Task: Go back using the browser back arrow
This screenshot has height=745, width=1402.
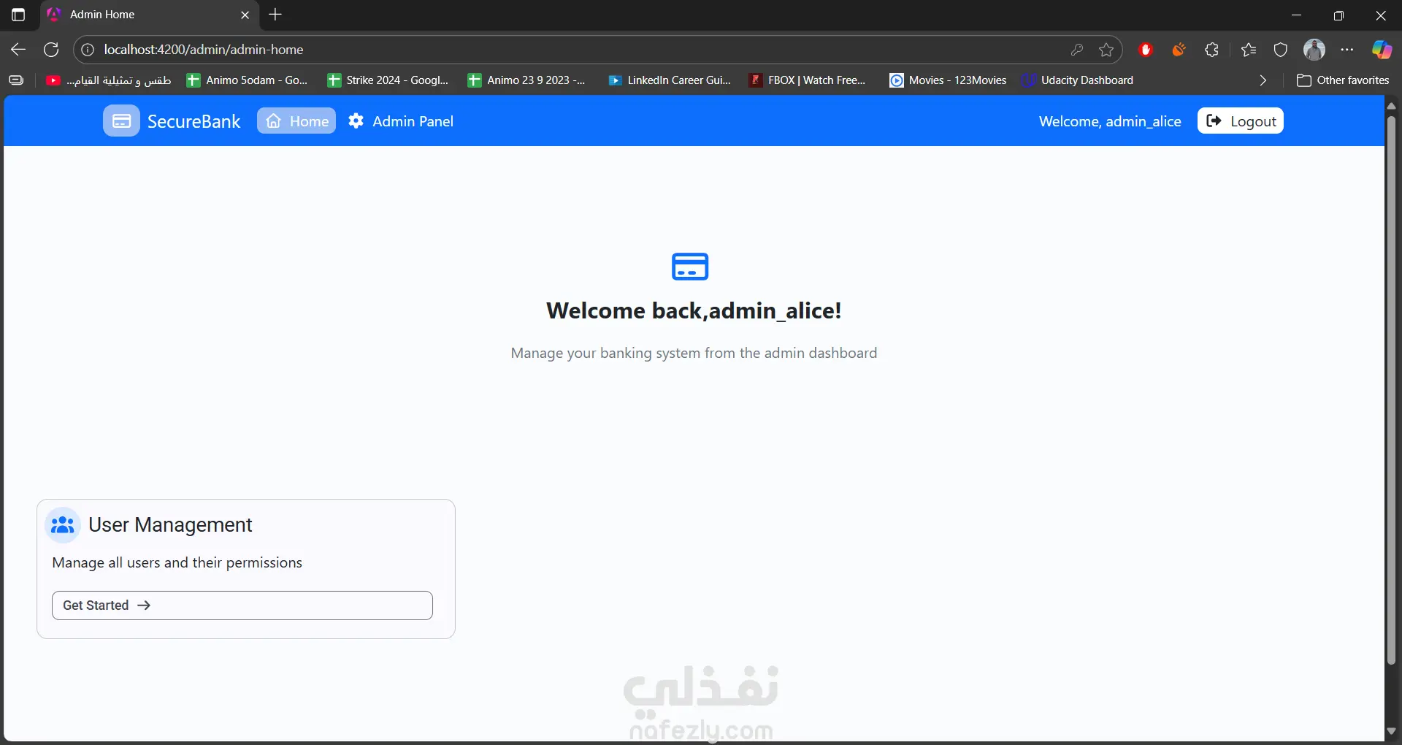Action: click(18, 50)
